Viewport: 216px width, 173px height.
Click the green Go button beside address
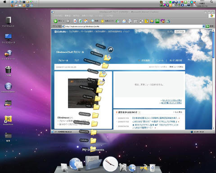[207, 26]
